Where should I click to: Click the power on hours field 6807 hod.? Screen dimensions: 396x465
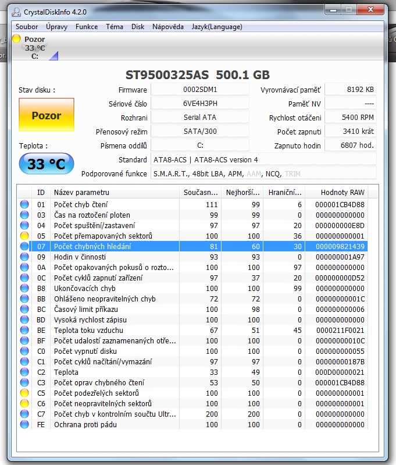[351, 145]
